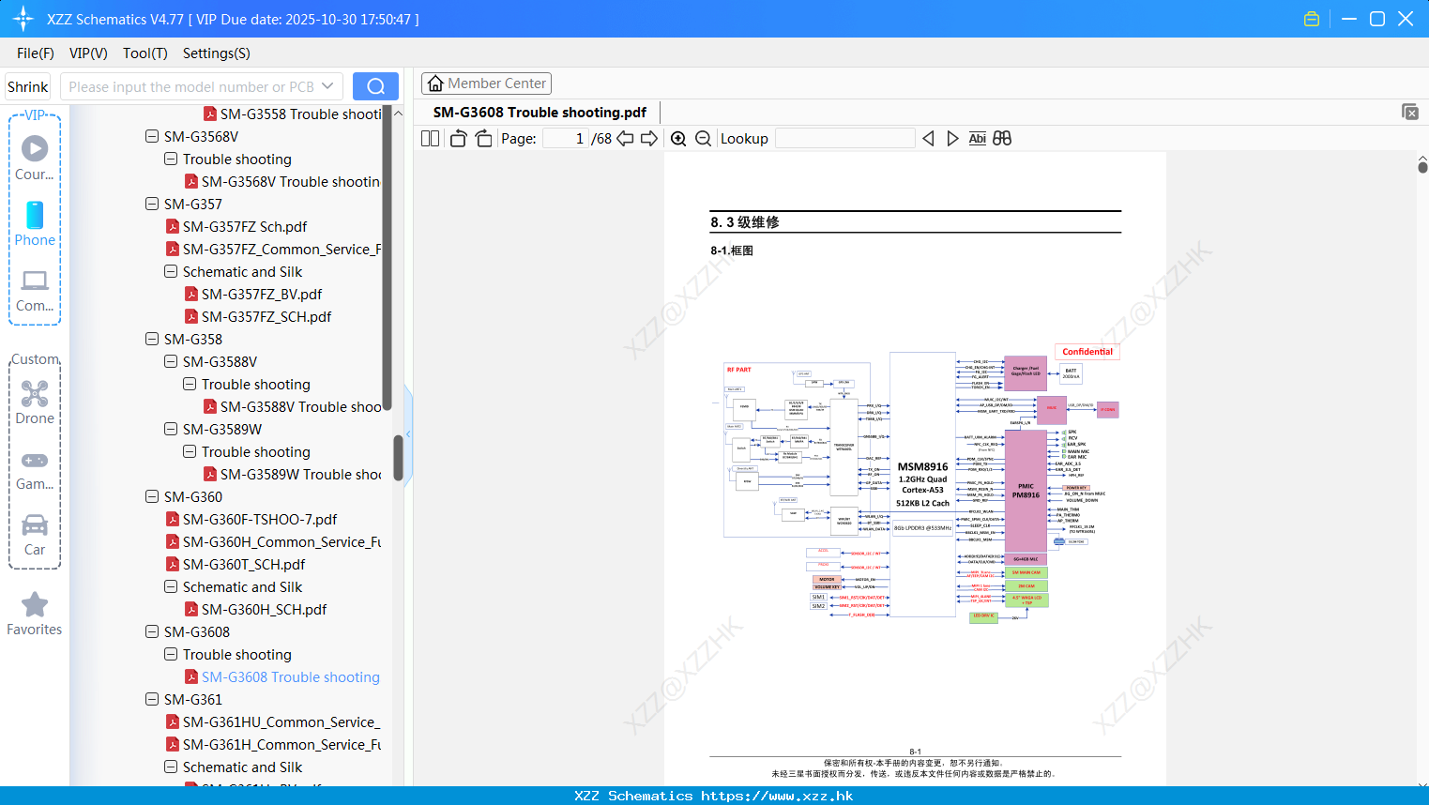1429x805 pixels.
Task: Jump to the next lookup result
Action: point(952,139)
